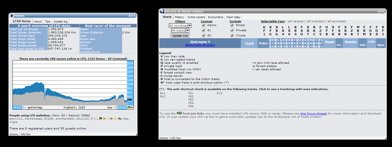The width and height of the screenshot is (392, 147).
Task: Set selectable cars to all neutral
Action: pyautogui.click(x=296, y=21)
